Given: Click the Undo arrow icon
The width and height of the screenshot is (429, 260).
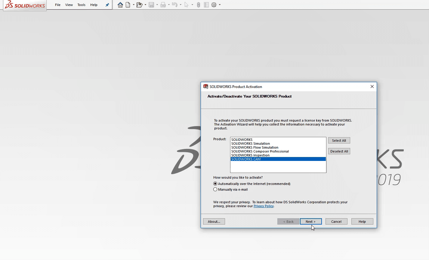Looking at the screenshot, I should tap(175, 5).
